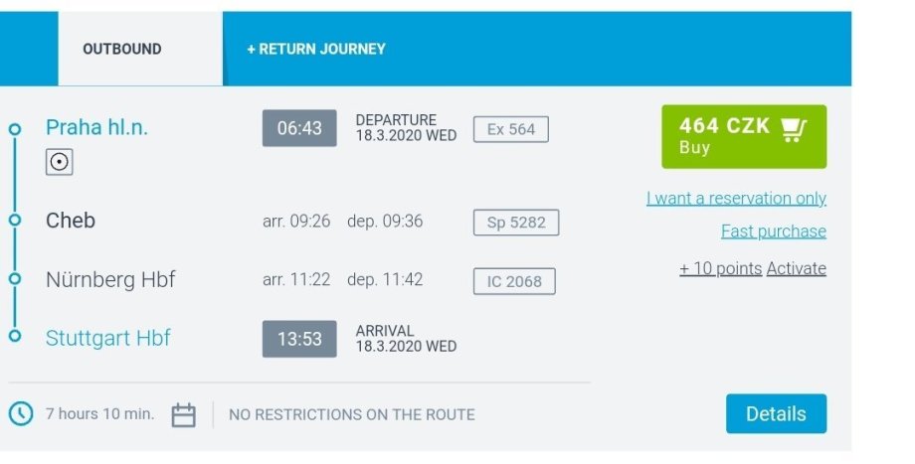Activate the +10 points offer
The width and height of the screenshot is (915, 464).
[x=796, y=268]
